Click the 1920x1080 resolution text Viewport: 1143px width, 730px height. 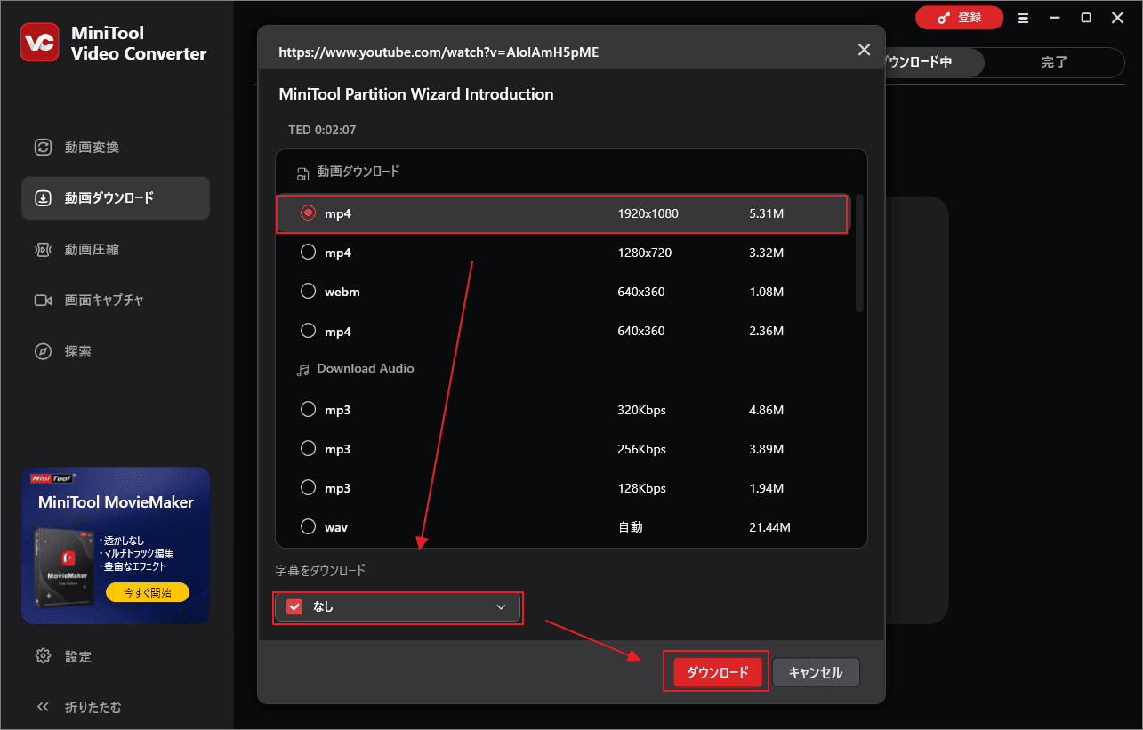pos(648,213)
